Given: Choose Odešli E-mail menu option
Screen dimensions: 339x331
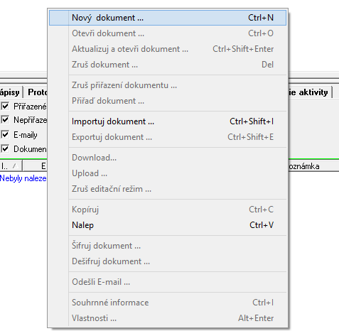Looking at the screenshot, I should [168, 282].
